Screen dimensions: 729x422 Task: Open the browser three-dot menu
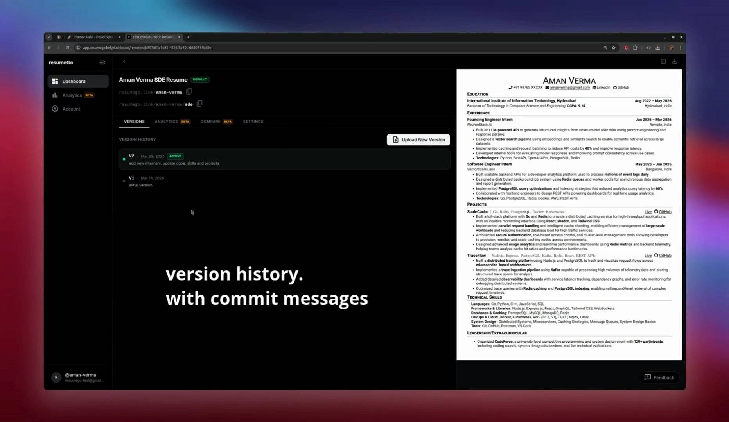tap(680, 48)
